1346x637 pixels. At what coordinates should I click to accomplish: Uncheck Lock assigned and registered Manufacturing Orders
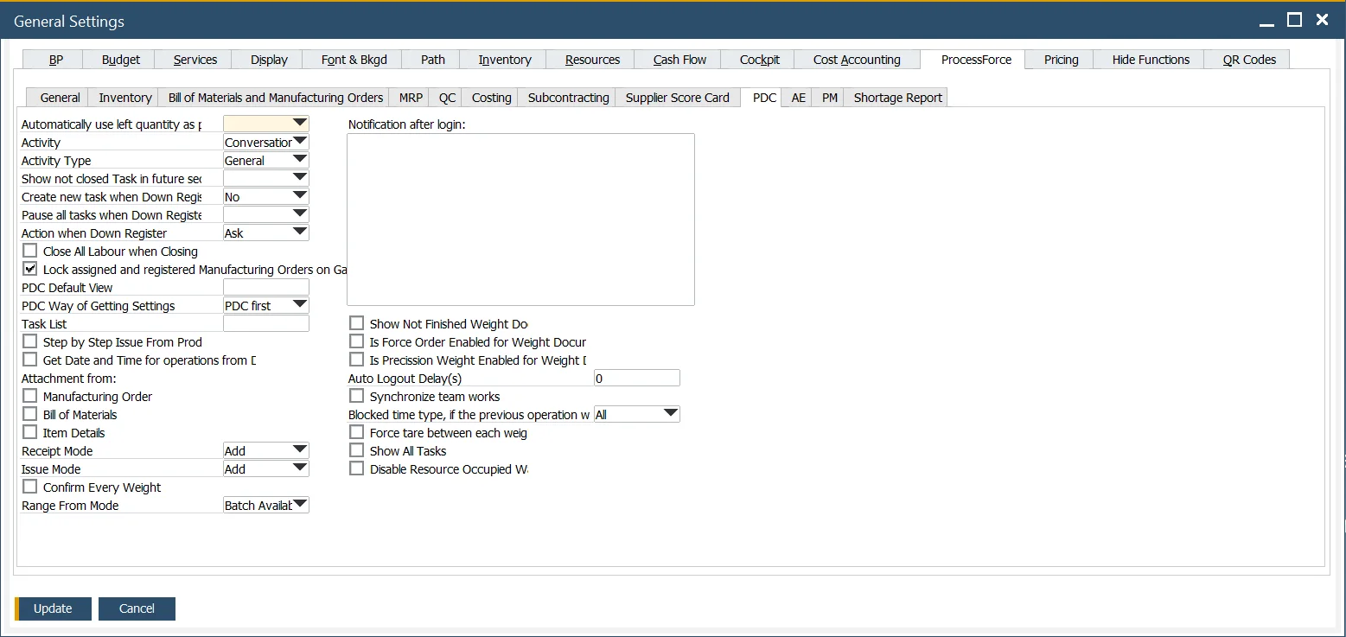(x=30, y=269)
